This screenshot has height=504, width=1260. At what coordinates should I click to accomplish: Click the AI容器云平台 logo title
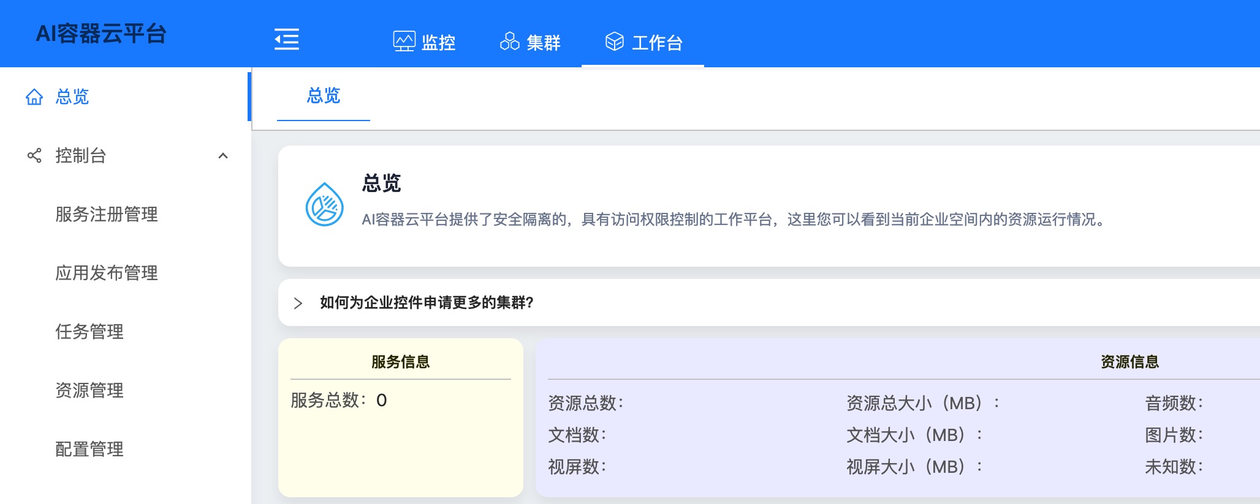pos(101,34)
